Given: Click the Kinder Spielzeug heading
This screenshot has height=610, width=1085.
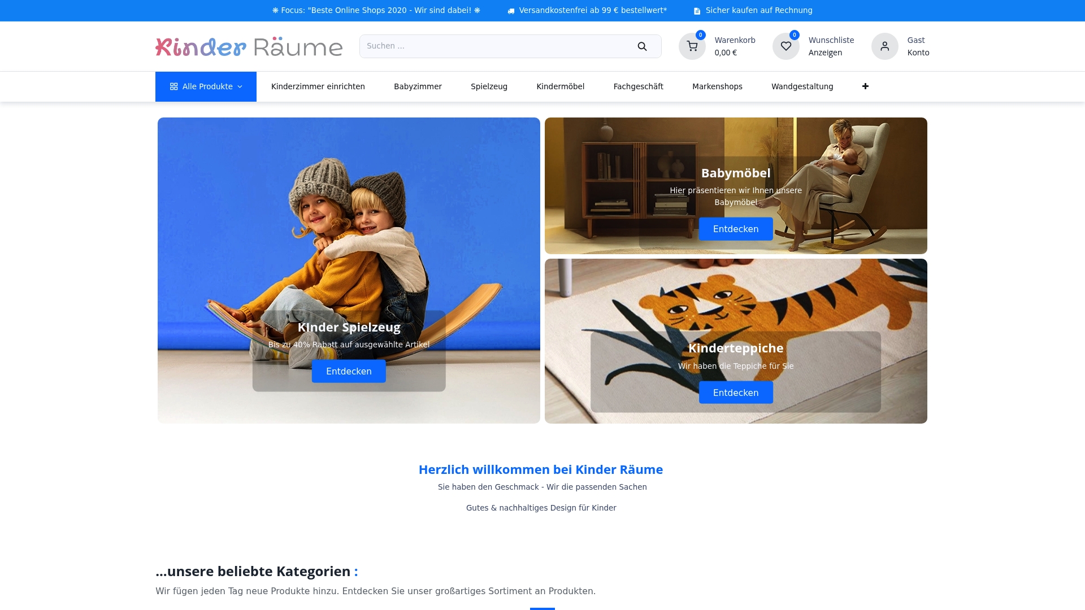Looking at the screenshot, I should point(349,327).
